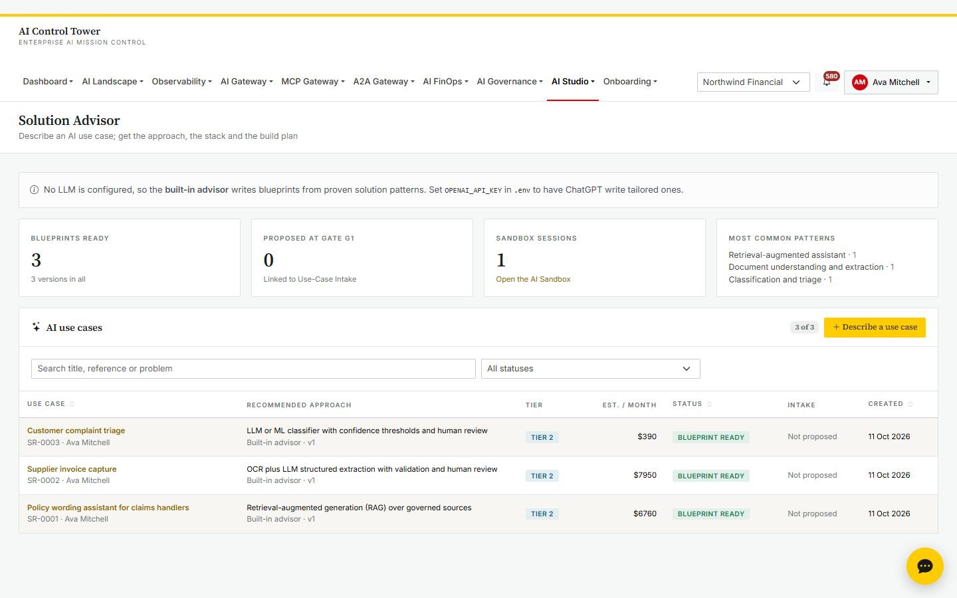Click Blueprint Ready status for Customer complaint triage

[x=710, y=437]
